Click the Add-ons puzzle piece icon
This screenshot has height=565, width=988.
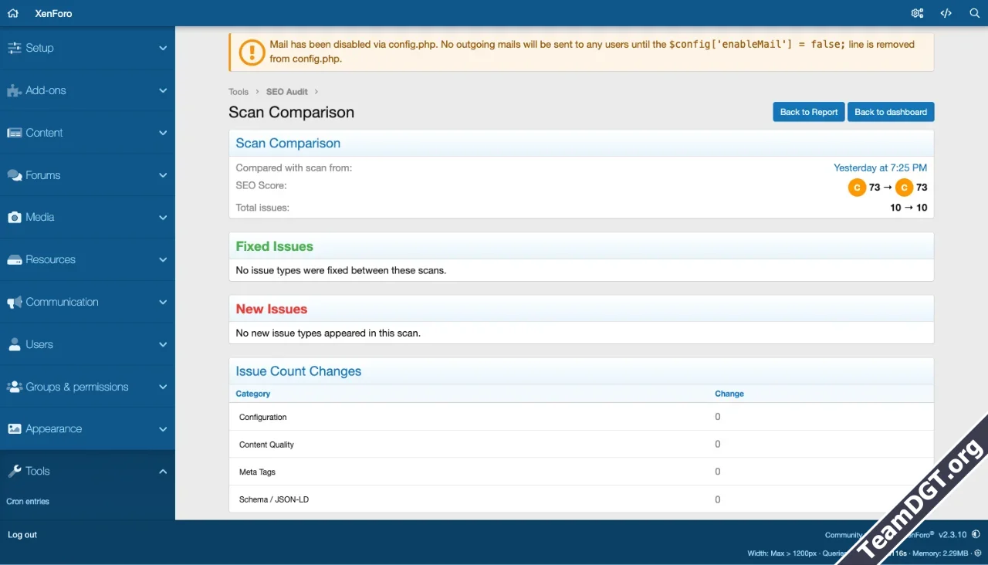(x=14, y=91)
